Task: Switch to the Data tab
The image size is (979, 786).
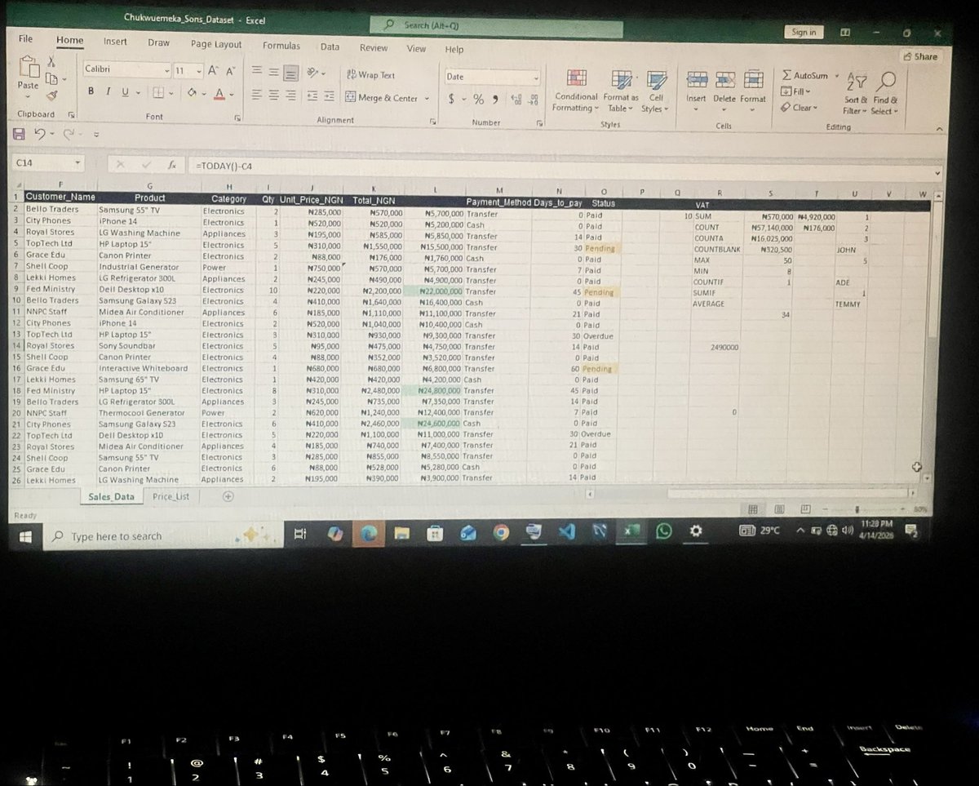Action: (x=330, y=47)
